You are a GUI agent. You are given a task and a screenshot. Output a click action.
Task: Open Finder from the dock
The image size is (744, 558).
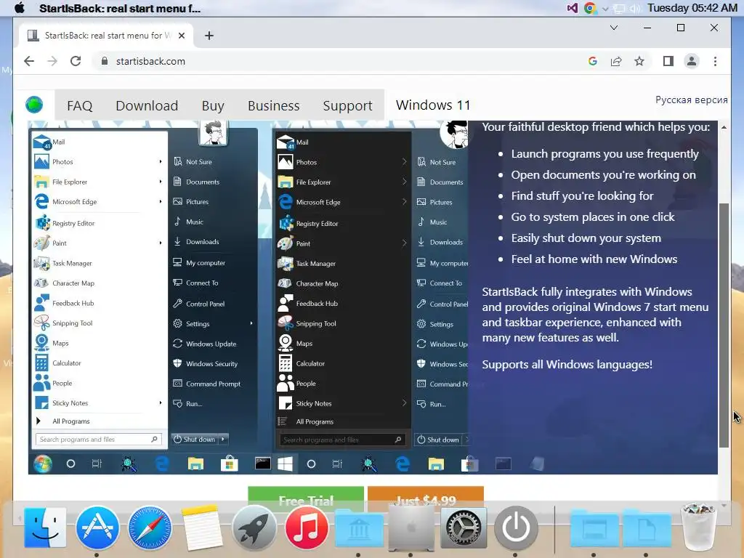coord(45,527)
